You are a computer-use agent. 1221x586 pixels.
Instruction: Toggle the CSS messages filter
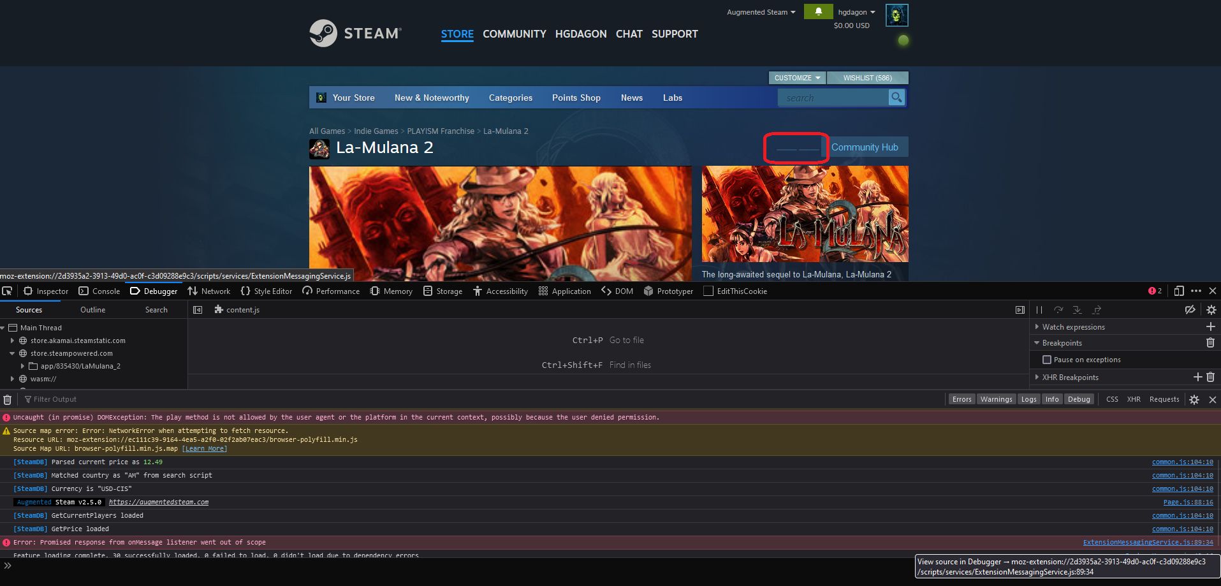pos(1112,399)
